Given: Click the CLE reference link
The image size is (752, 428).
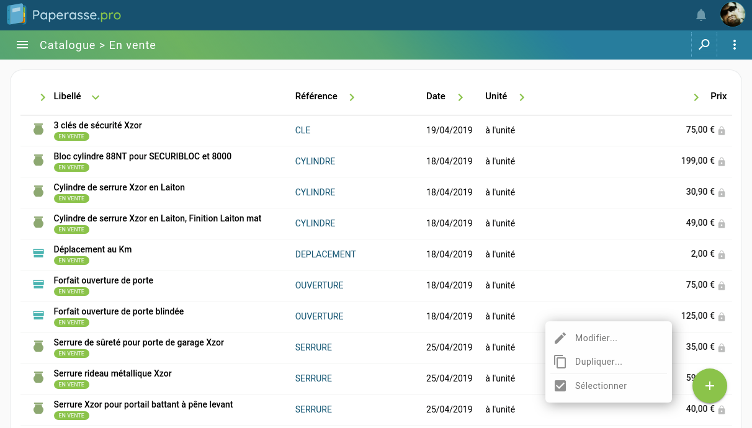Looking at the screenshot, I should point(303,130).
